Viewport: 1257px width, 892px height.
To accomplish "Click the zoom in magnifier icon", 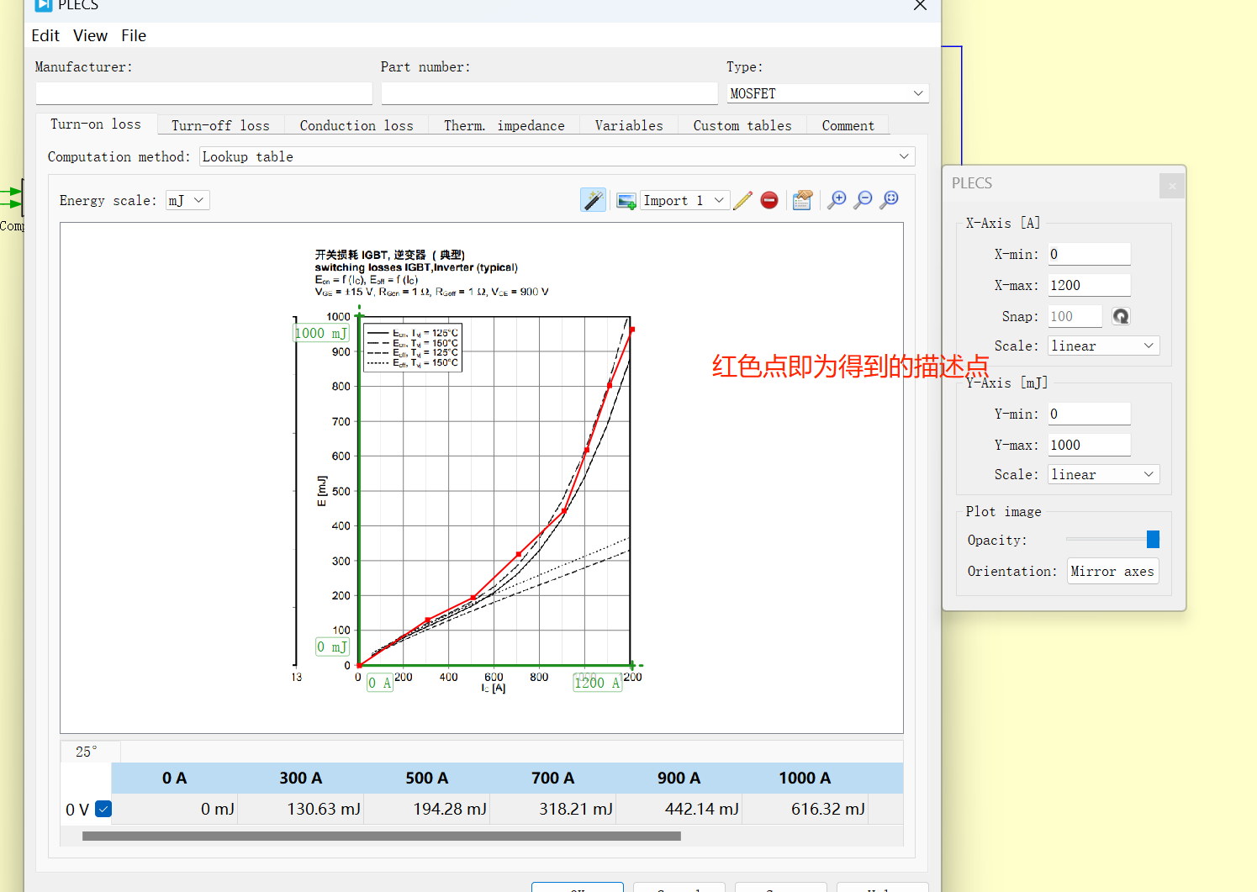I will [x=837, y=200].
